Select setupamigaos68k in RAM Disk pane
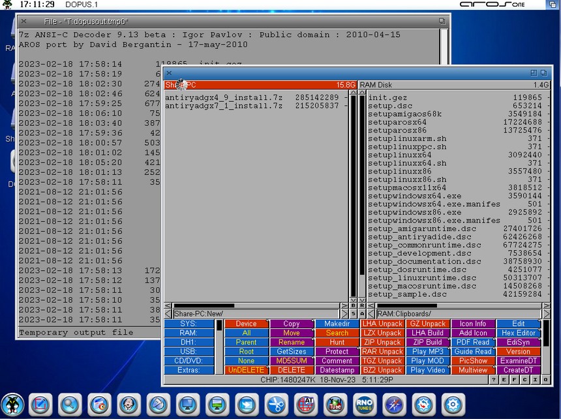 coord(404,114)
